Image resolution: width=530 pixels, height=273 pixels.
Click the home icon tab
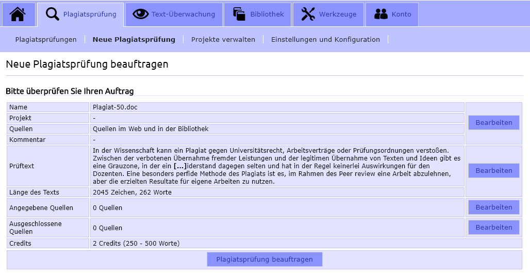[x=18, y=14]
